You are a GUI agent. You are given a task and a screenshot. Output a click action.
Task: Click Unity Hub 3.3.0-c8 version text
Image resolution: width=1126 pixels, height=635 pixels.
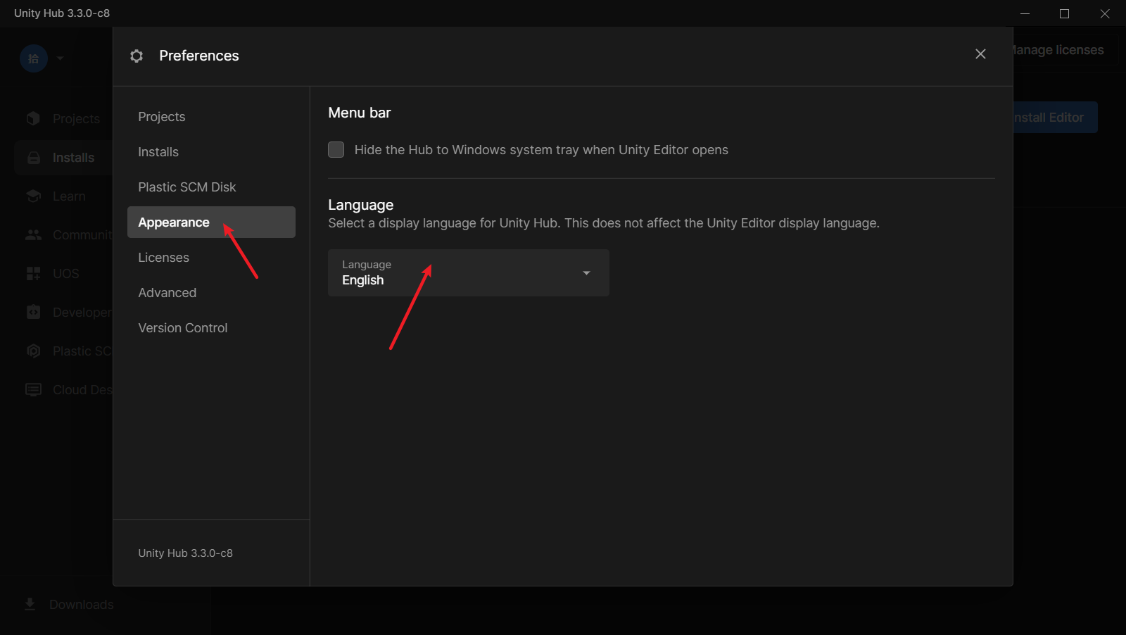[x=185, y=553]
